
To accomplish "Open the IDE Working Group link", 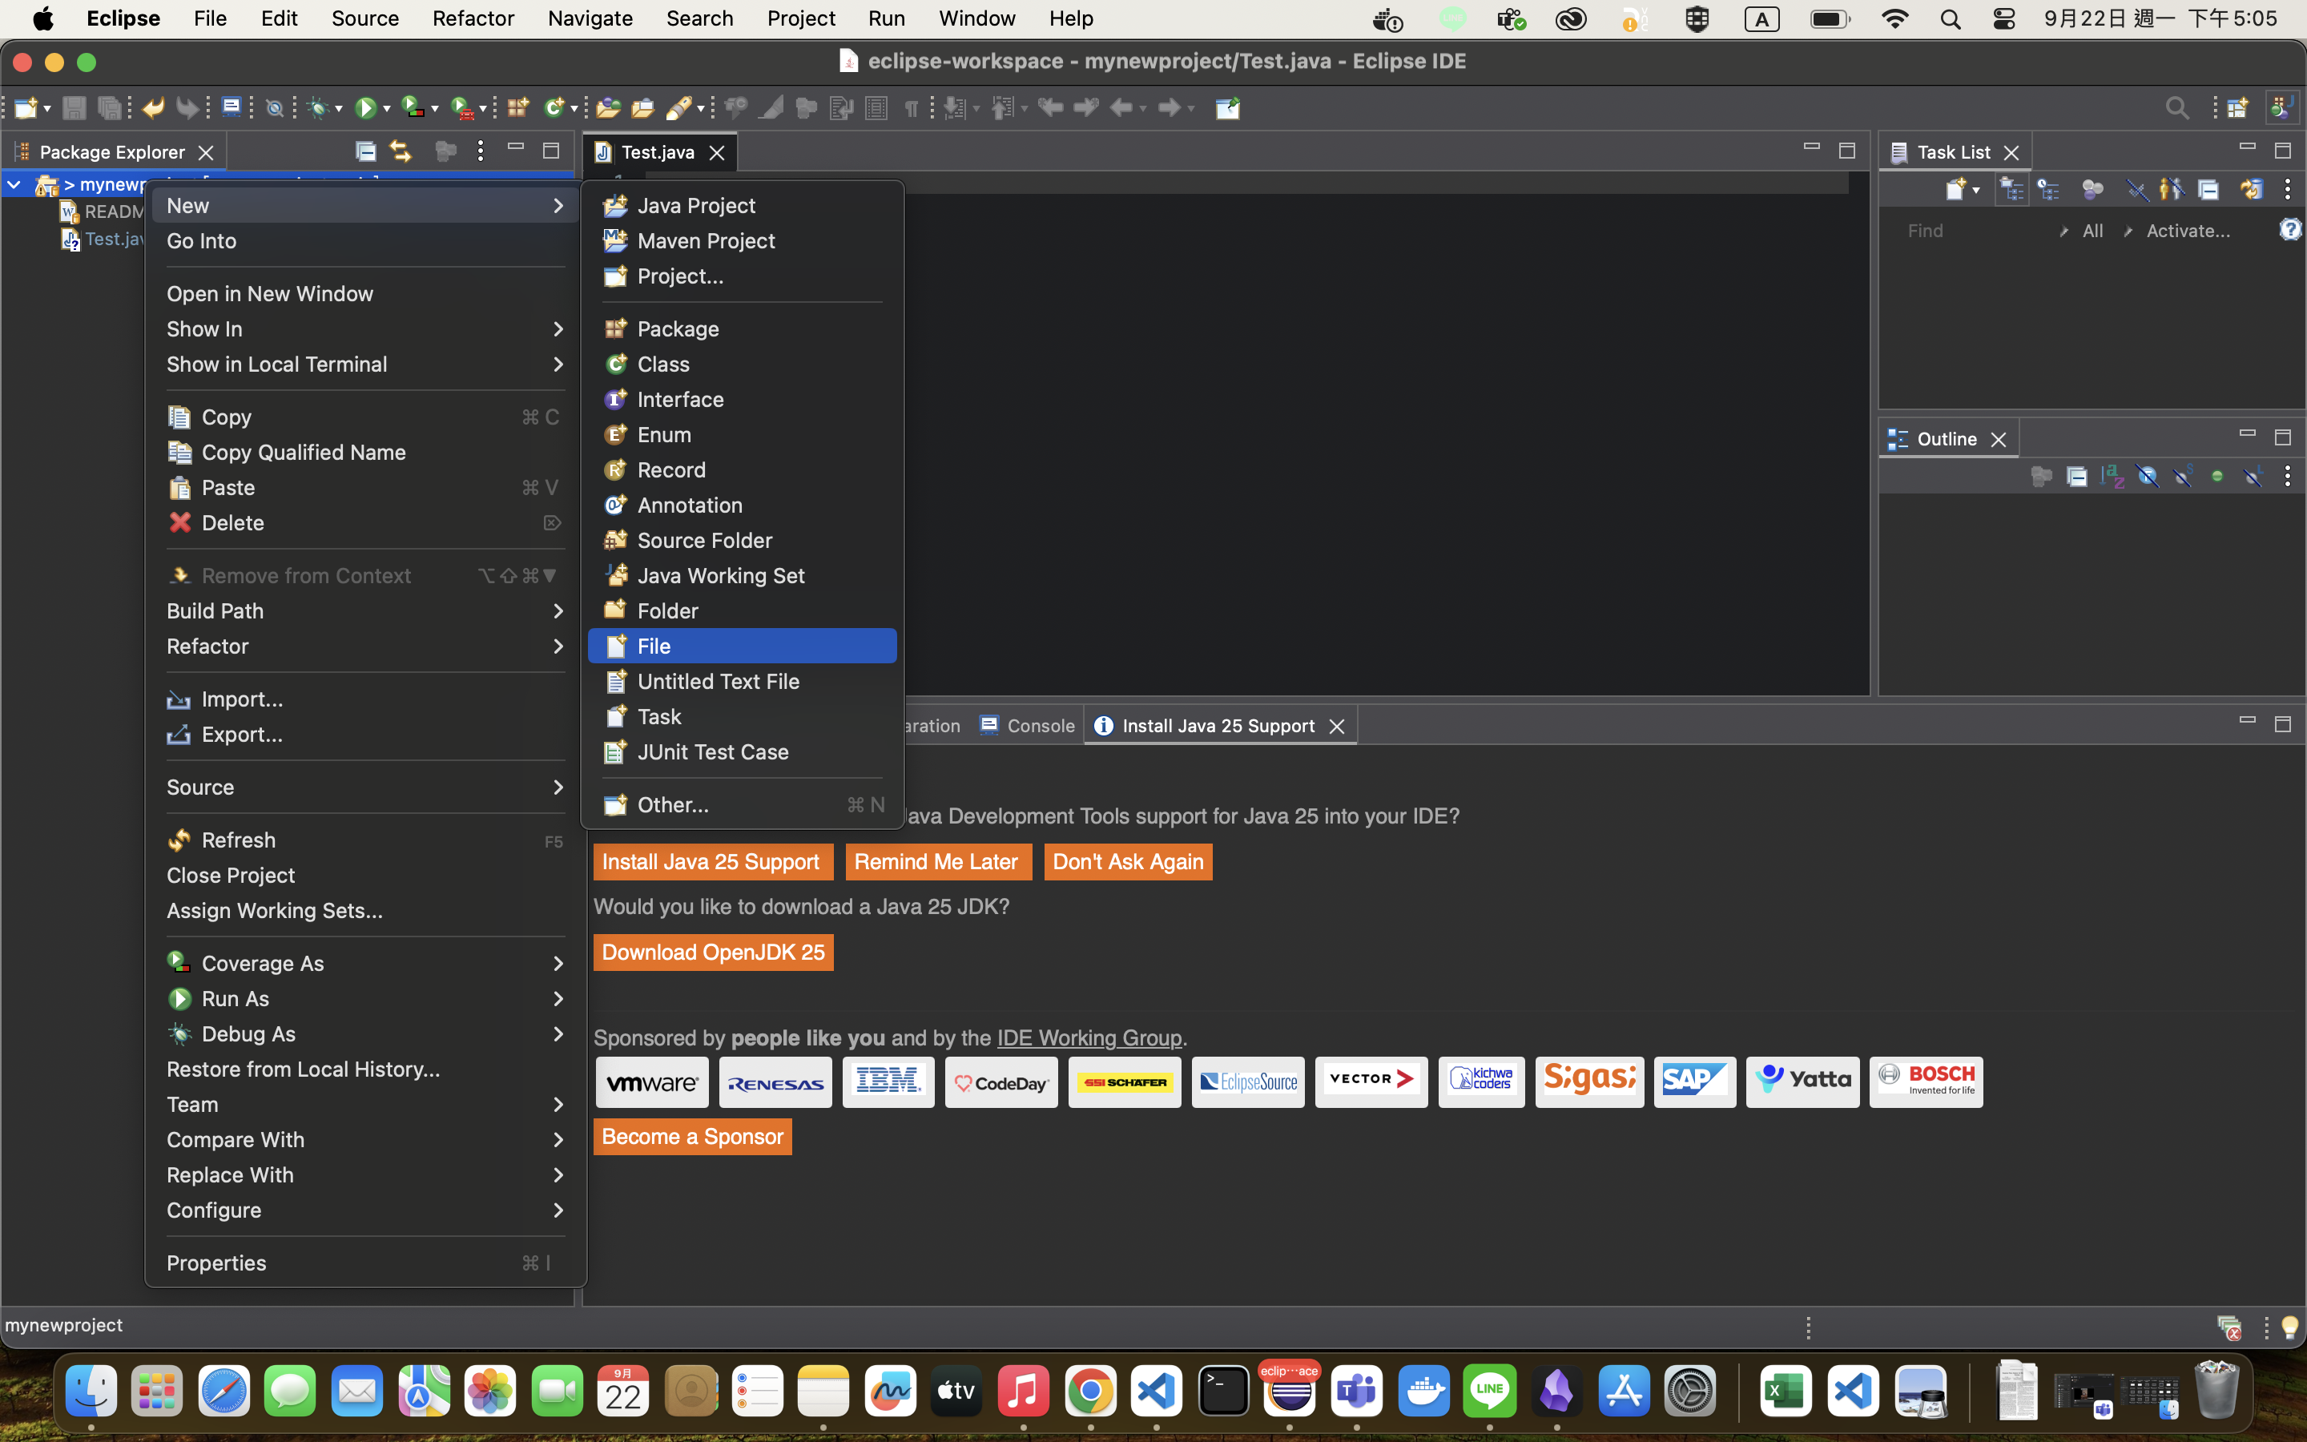I will pyautogui.click(x=1089, y=1037).
